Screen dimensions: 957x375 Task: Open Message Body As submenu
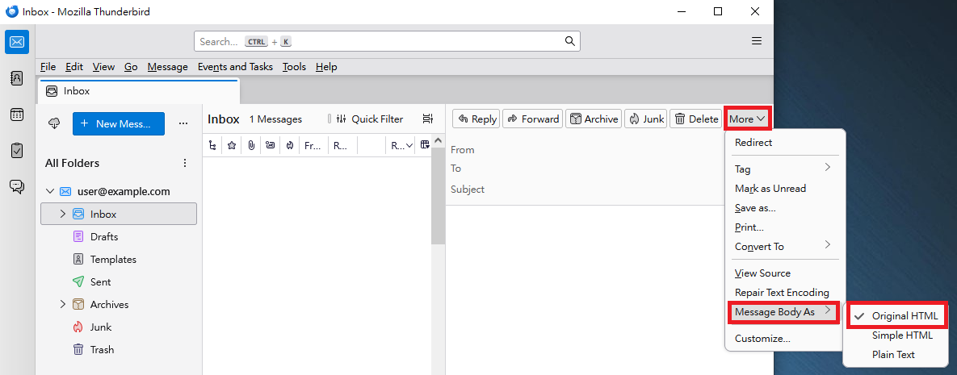(x=785, y=312)
